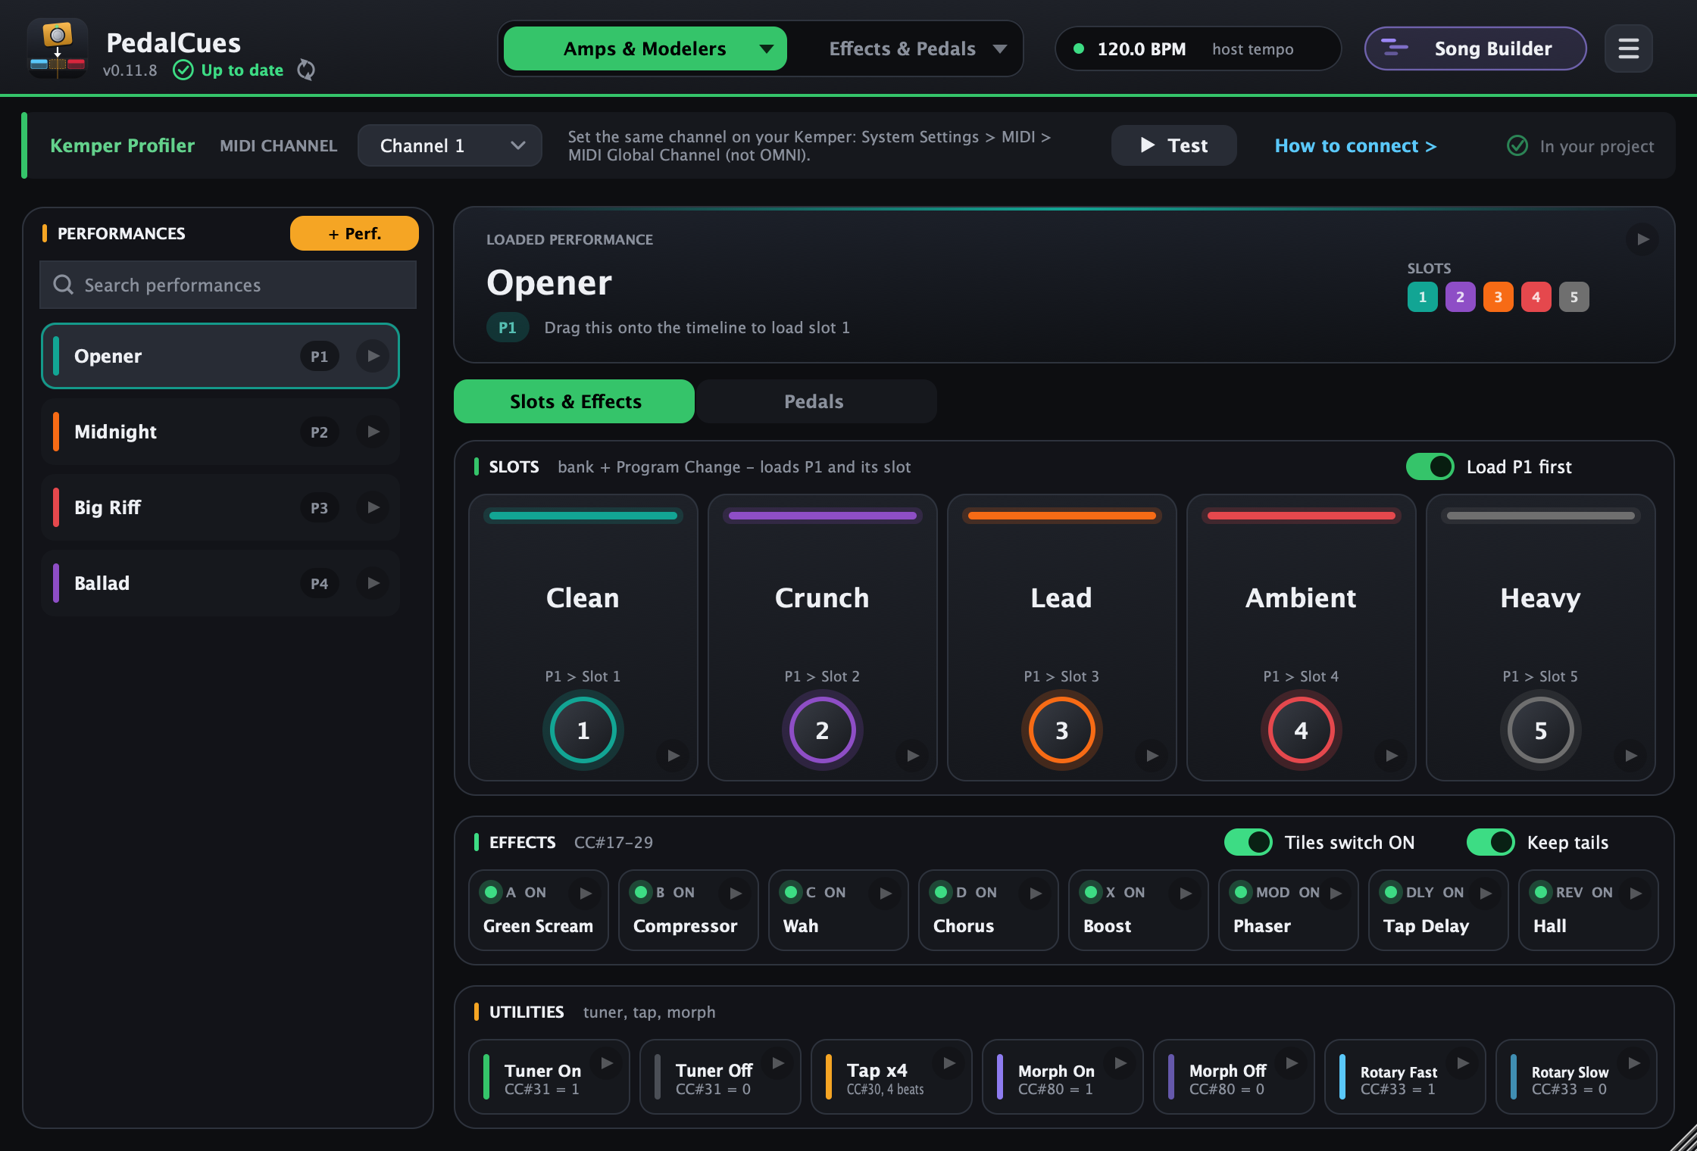Click the + Perf. button
Image resolution: width=1697 pixels, height=1151 pixels.
click(355, 233)
